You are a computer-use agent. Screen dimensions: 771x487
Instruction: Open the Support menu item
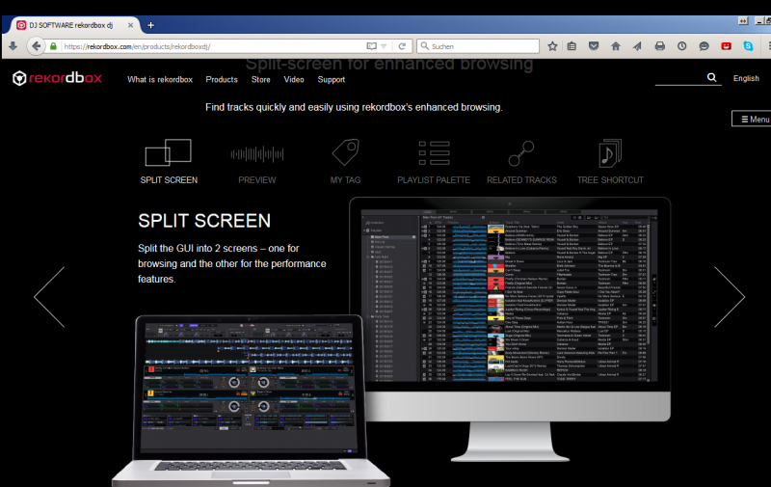(x=331, y=79)
